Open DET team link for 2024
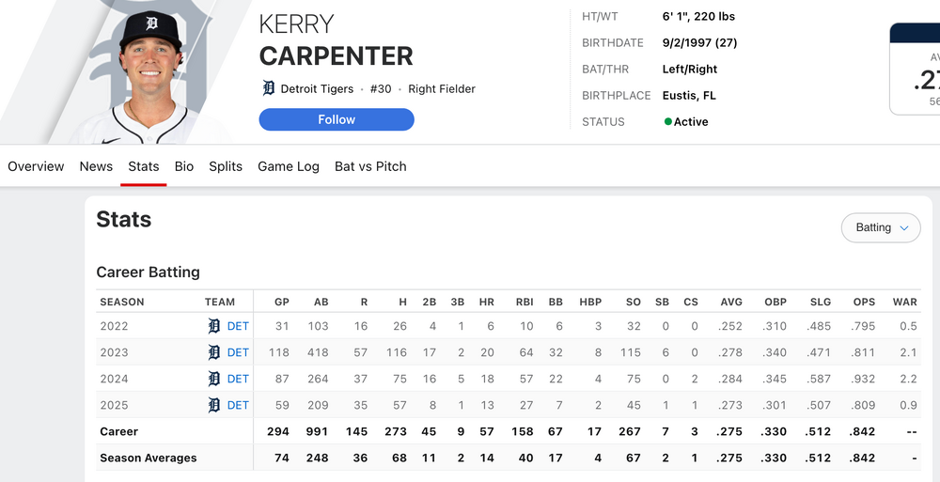Image resolution: width=940 pixels, height=482 pixels. click(x=238, y=379)
